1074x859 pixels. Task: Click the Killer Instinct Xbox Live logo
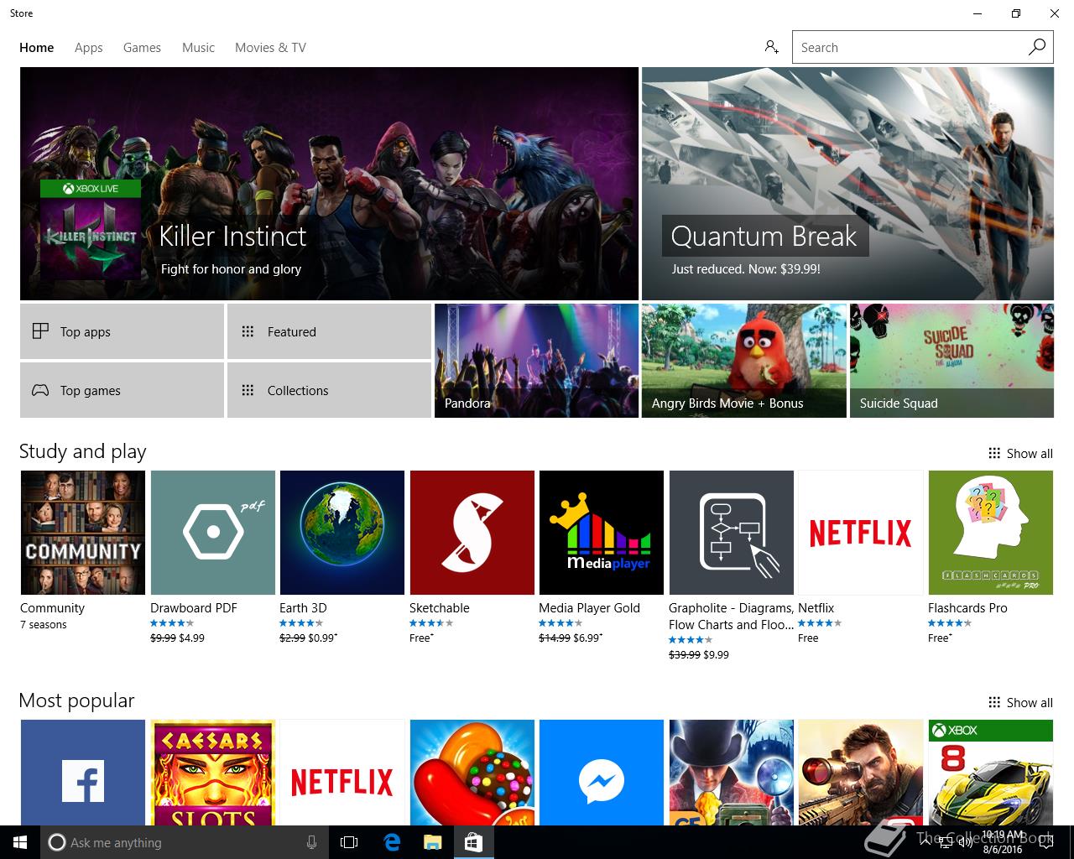tap(91, 230)
